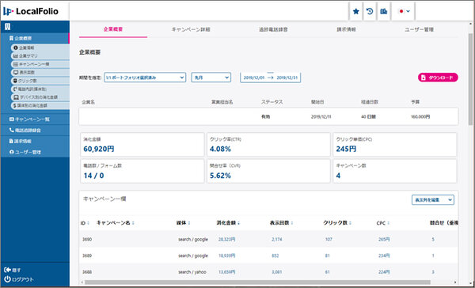Click the 14 / 0 calls and forms card

(x=142, y=171)
